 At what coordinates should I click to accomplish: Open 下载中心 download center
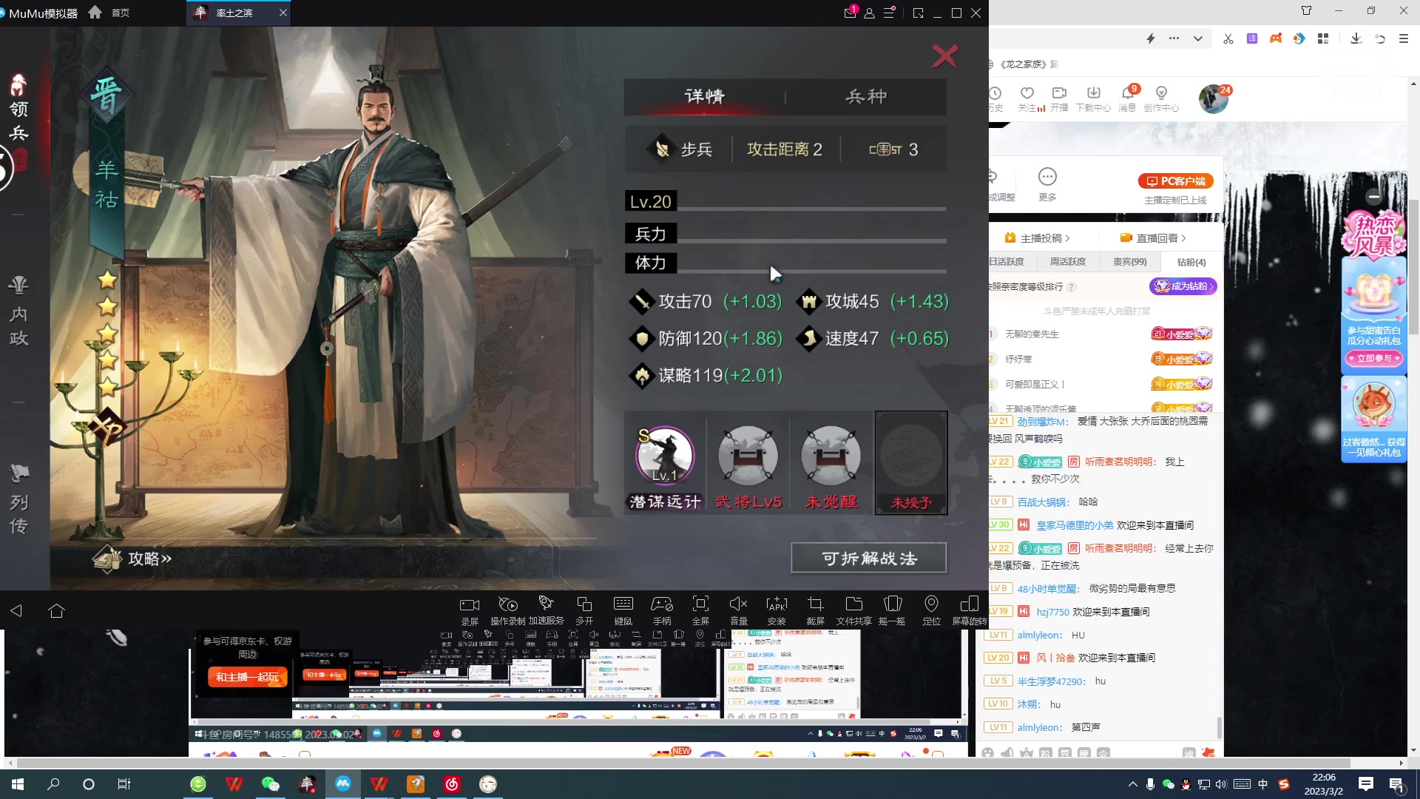click(x=1093, y=98)
